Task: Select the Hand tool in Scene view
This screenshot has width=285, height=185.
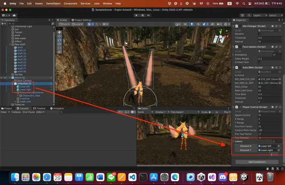Action: coord(59,32)
